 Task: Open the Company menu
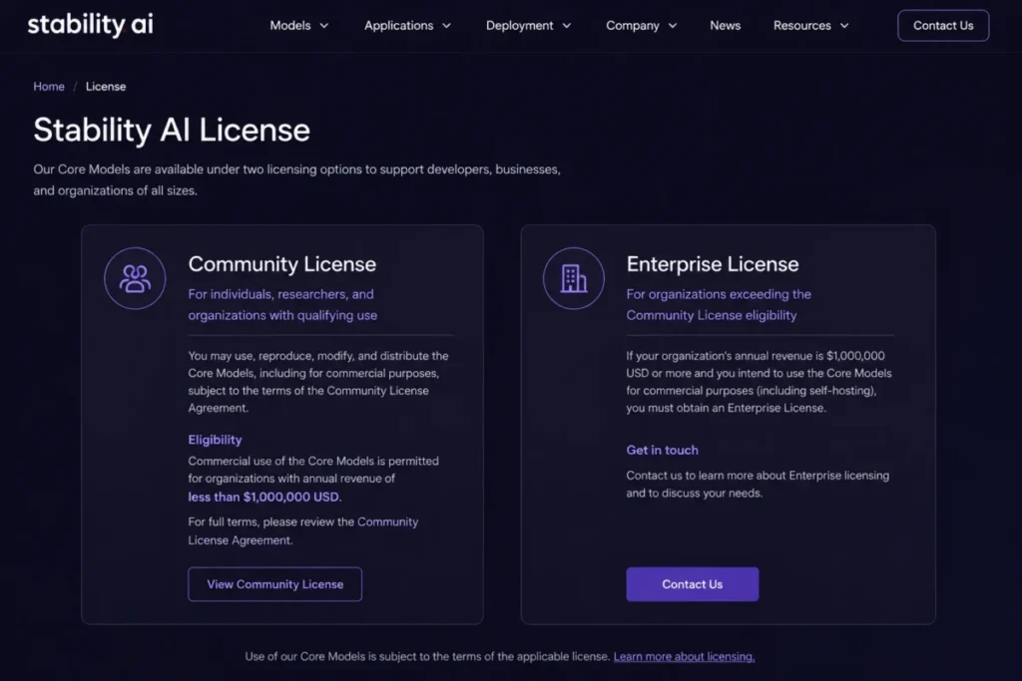pyautogui.click(x=642, y=25)
